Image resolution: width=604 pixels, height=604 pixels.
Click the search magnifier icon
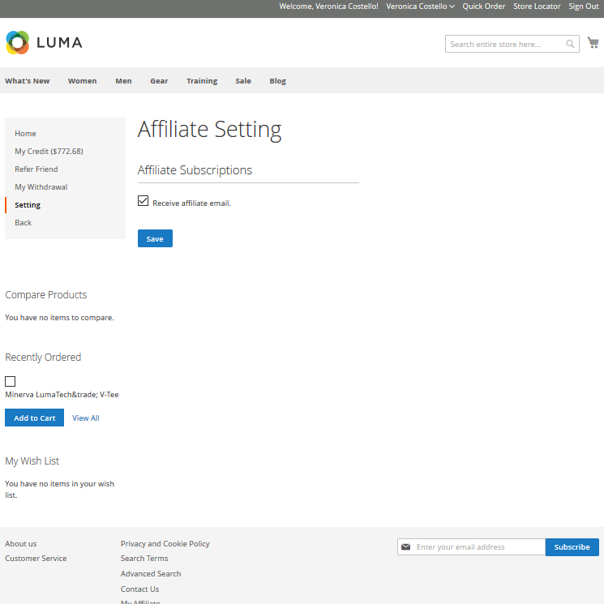tap(571, 45)
